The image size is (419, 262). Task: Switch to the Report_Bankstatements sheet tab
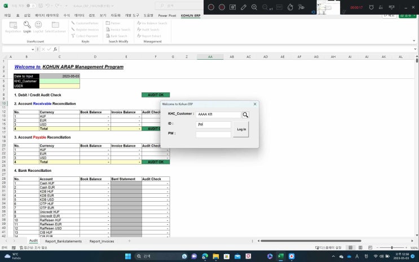63,241
